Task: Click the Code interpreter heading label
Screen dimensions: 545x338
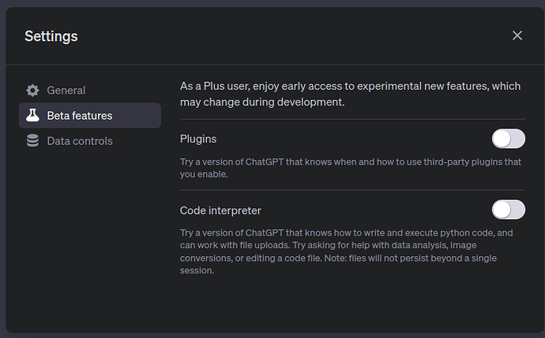Action: tap(220, 210)
